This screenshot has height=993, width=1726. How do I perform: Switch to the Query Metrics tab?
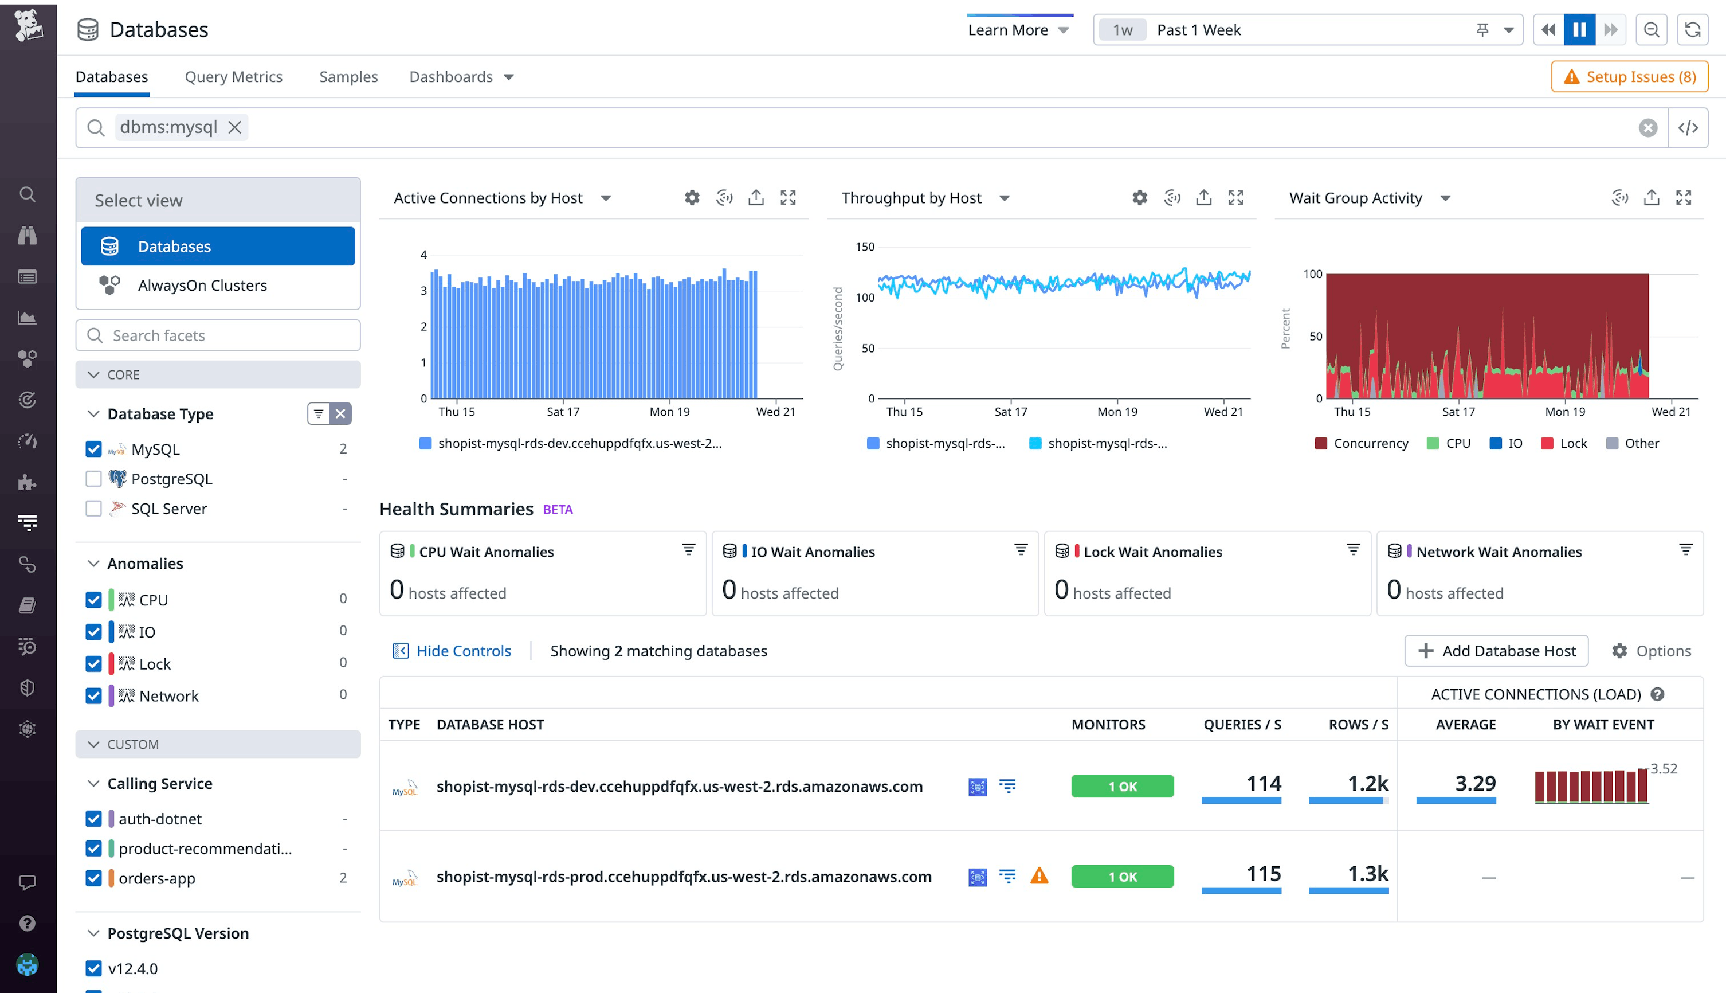pyautogui.click(x=233, y=76)
